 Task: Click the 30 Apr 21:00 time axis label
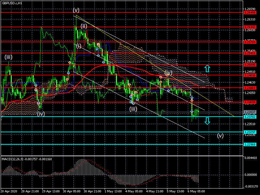click(93, 191)
